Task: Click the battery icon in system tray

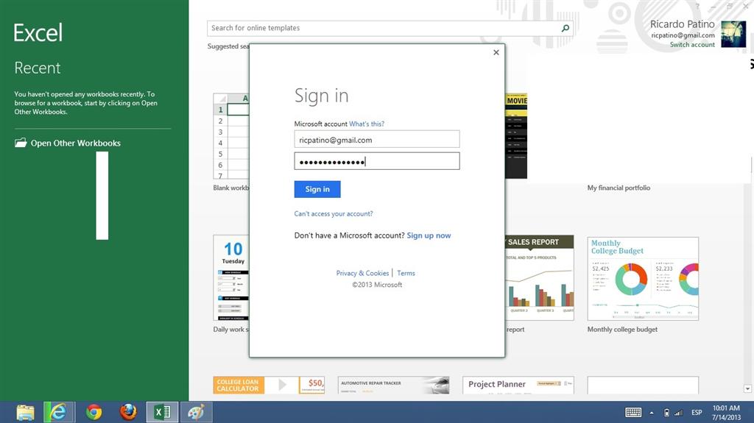Action: [666, 413]
